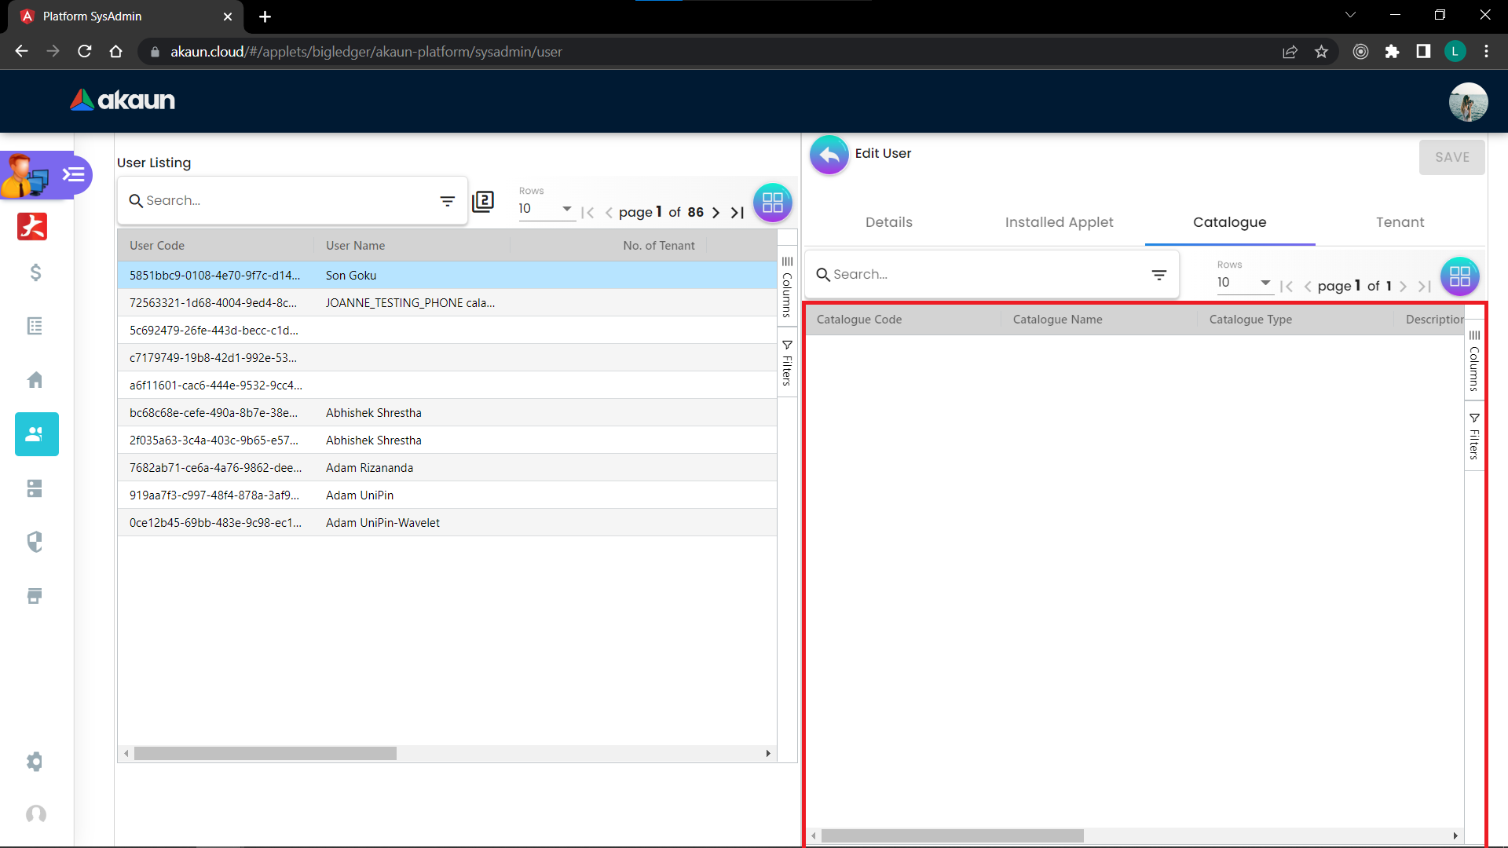Switch to the Tenant tab
Screen dimensions: 1508x848
point(1400,222)
